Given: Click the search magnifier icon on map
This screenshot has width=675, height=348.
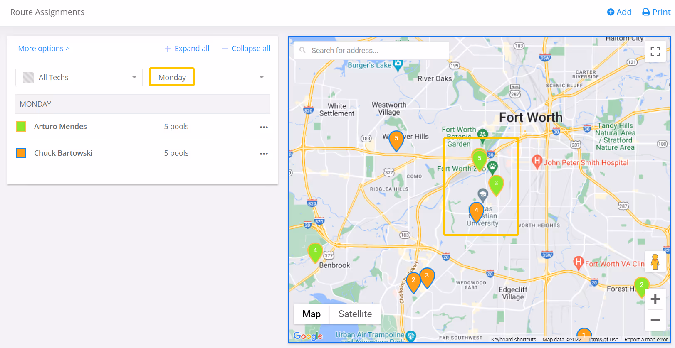Looking at the screenshot, I should tap(303, 50).
